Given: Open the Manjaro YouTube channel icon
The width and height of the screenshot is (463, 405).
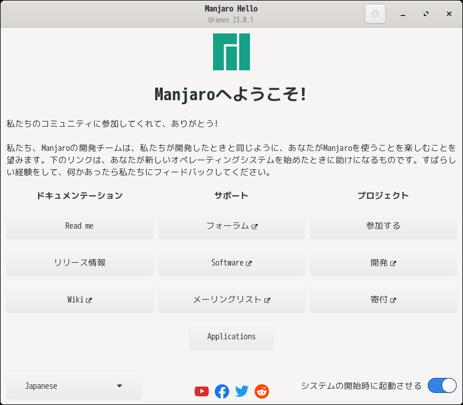Looking at the screenshot, I should (x=201, y=391).
